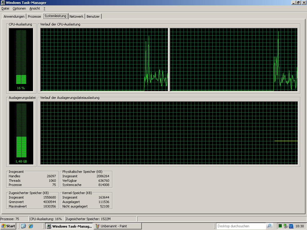Click the left CPU usage history graph
Viewport: 307px width, 230px height.
click(104, 60)
